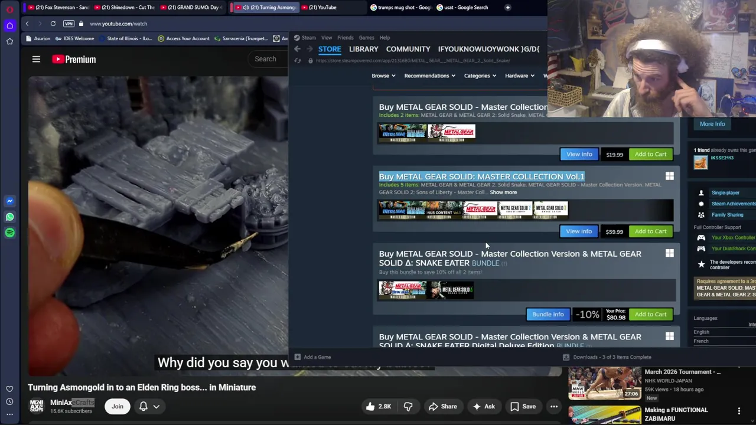Add $59.99 Master Collection Vol.1 to cart
The width and height of the screenshot is (756, 425).
650,231
